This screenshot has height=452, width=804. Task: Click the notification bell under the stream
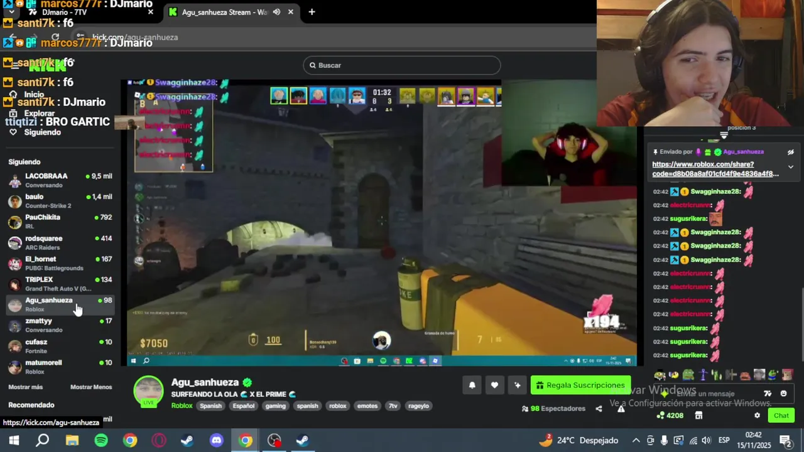[472, 385]
